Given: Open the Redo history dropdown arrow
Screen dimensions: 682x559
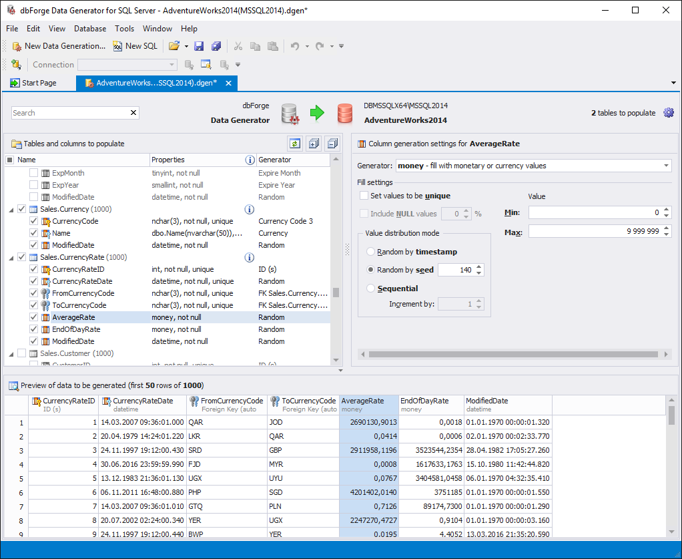Looking at the screenshot, I should tap(332, 46).
